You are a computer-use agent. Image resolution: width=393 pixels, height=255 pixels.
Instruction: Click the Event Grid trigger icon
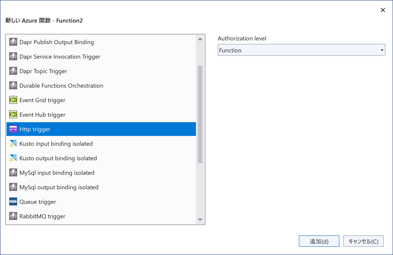[x=13, y=100]
